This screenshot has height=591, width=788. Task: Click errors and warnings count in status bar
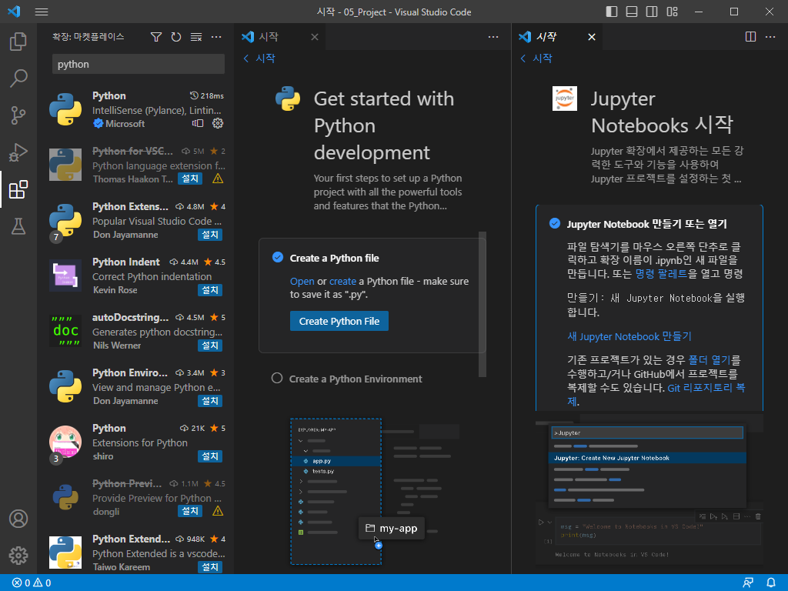[31, 583]
